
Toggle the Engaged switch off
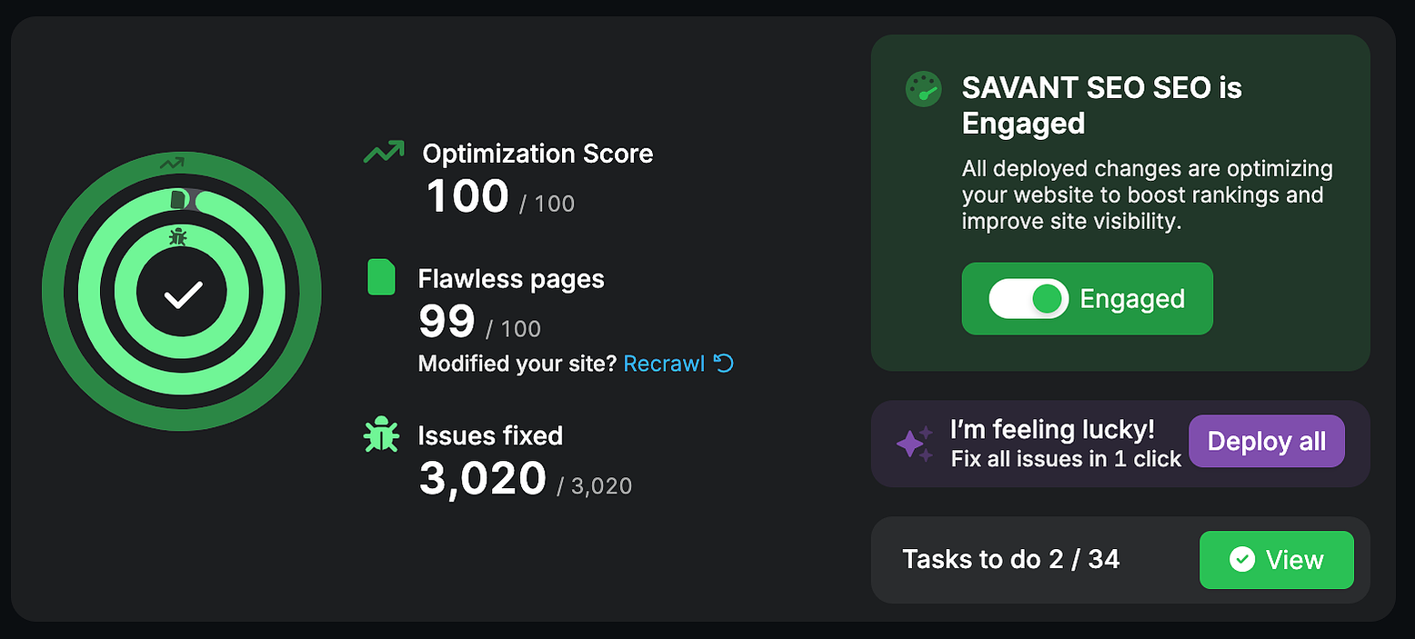(x=1029, y=298)
